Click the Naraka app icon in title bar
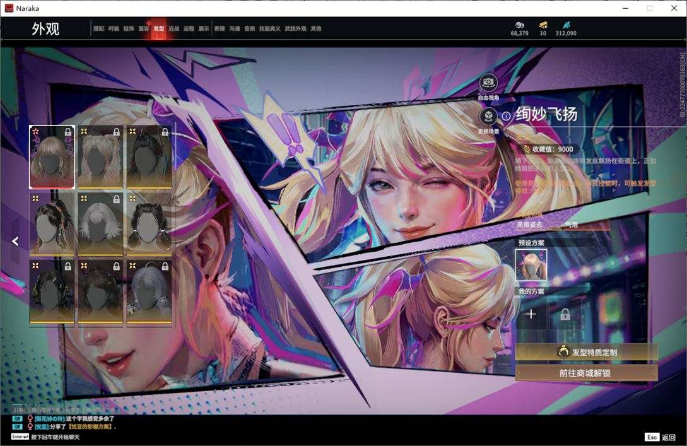Image resolution: width=687 pixels, height=446 pixels. (9, 8)
